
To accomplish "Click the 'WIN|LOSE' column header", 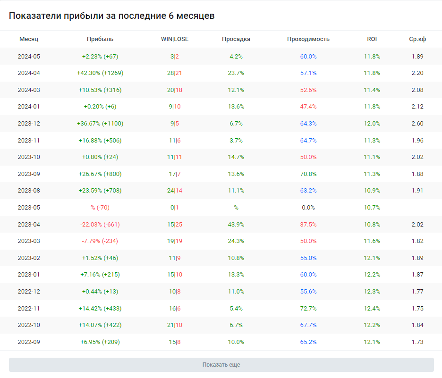I will [175, 39].
